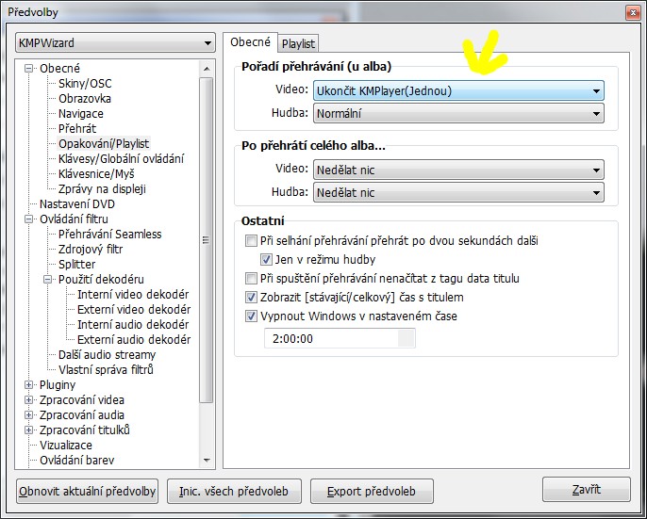Select Přehrávání Seamless in the tree
Image resolution: width=647 pixels, height=519 pixels.
tap(109, 235)
